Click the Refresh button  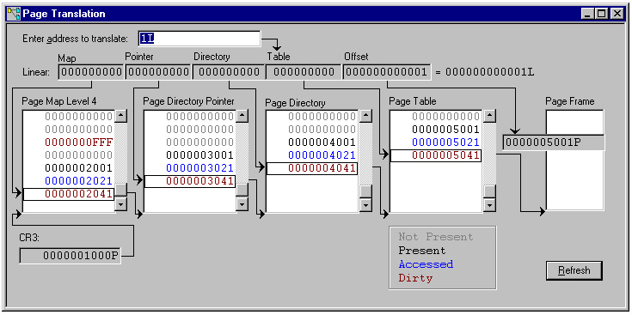point(574,270)
